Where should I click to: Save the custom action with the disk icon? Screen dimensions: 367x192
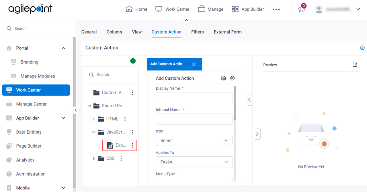(224, 78)
